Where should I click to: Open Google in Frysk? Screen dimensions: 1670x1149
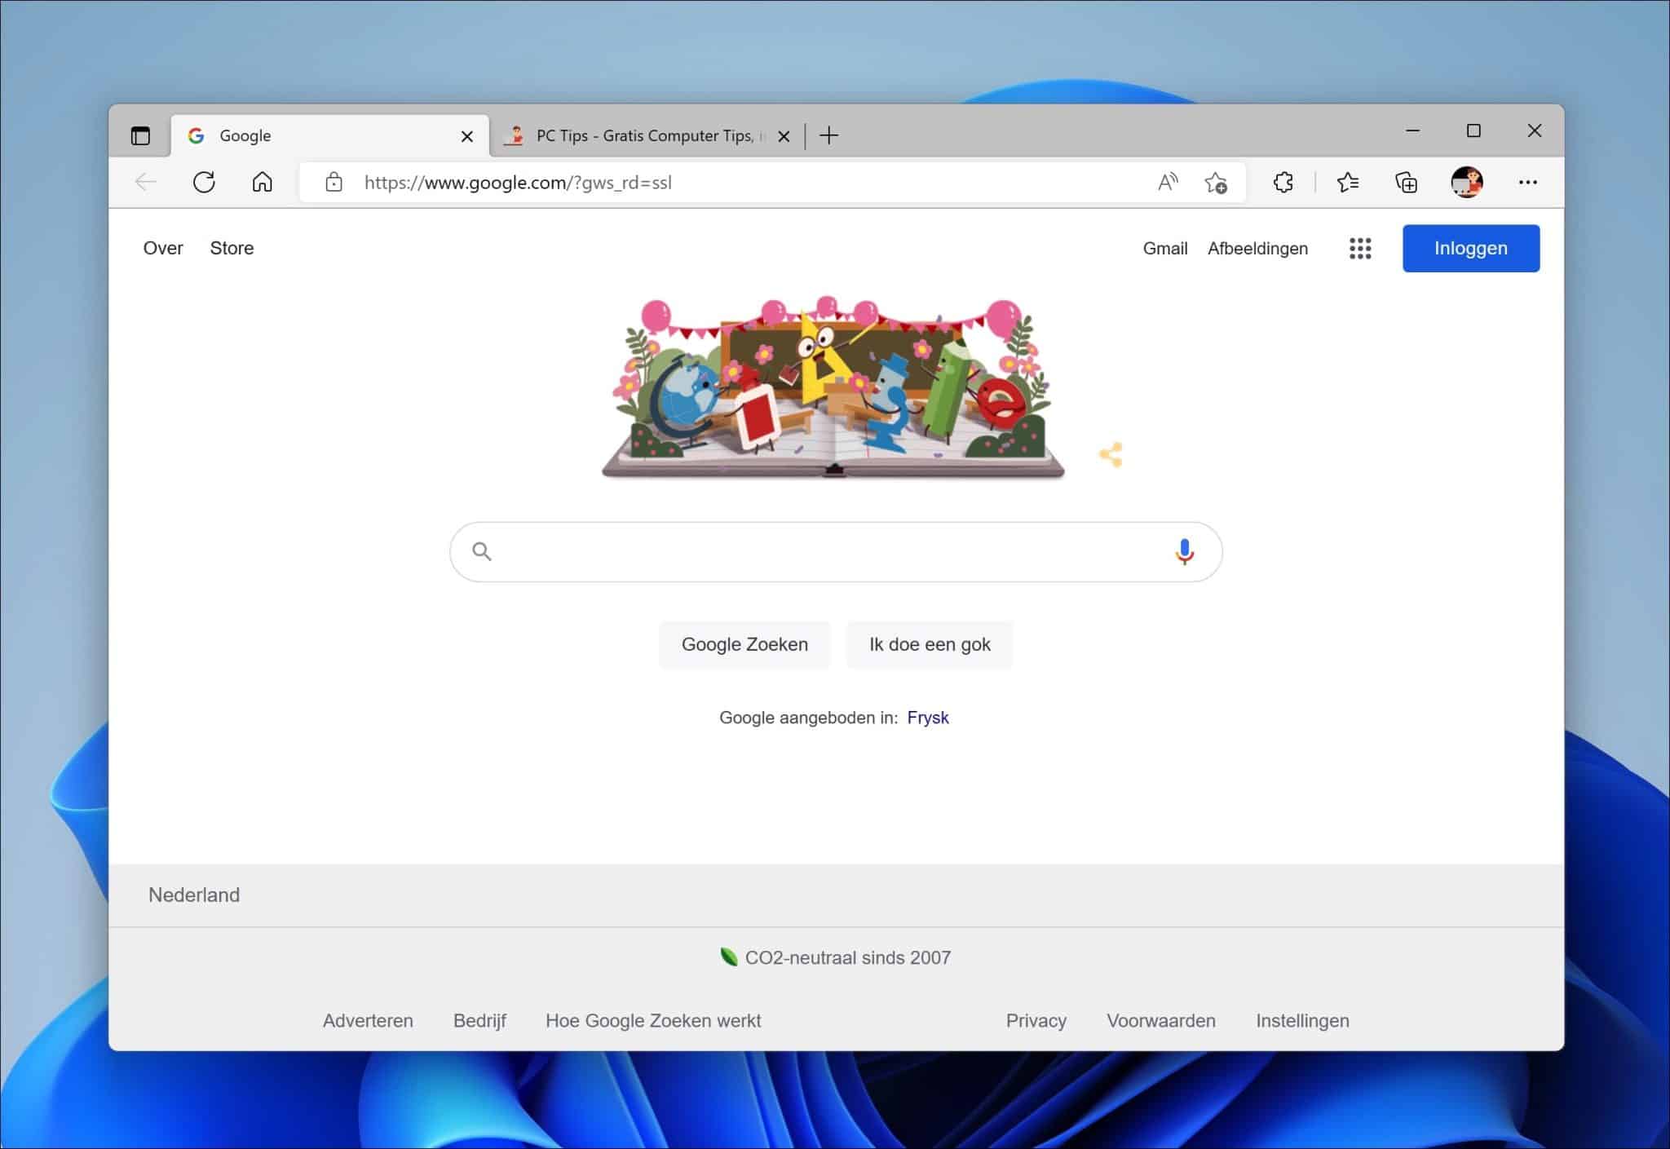[928, 718]
